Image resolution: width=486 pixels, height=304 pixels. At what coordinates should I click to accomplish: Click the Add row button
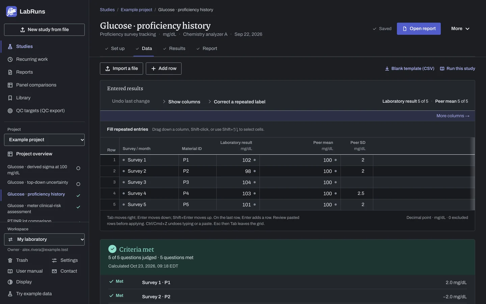(164, 69)
